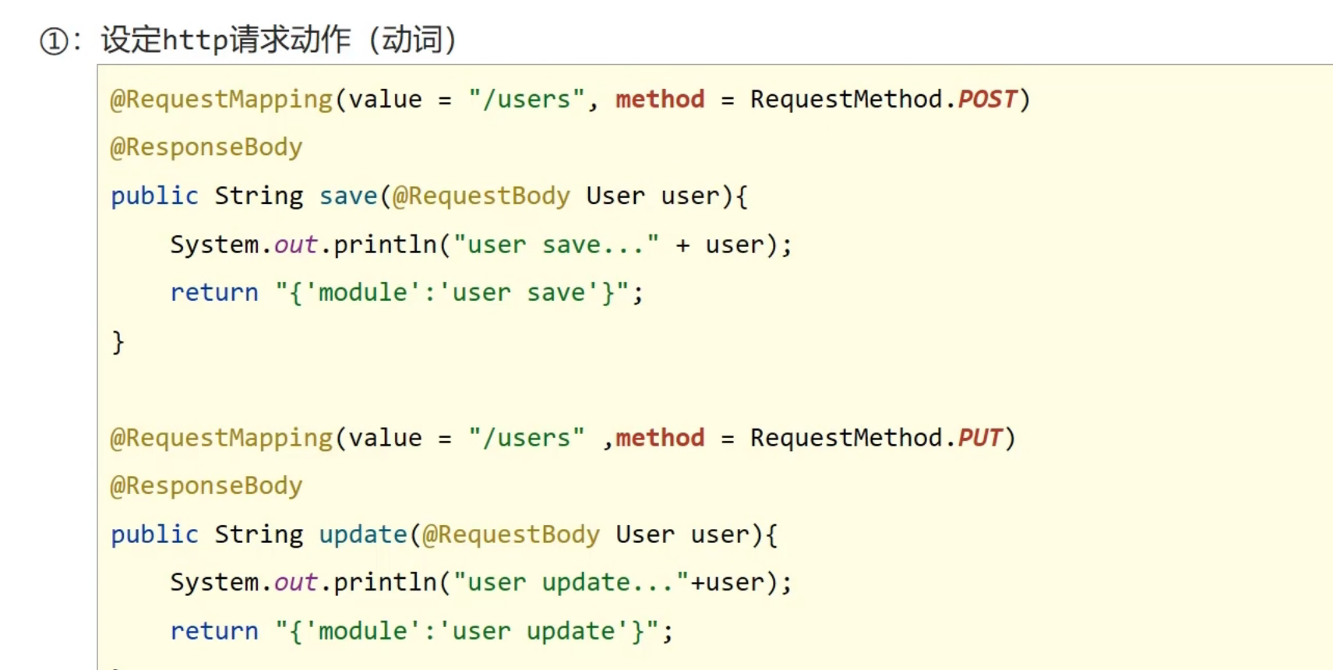This screenshot has width=1333, height=670.
Task: Click @RequestBody in the update method signature
Action: pos(511,534)
